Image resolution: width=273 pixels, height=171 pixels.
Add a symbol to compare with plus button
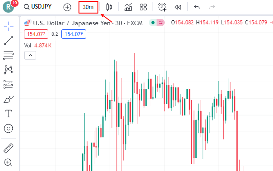[x=67, y=7]
